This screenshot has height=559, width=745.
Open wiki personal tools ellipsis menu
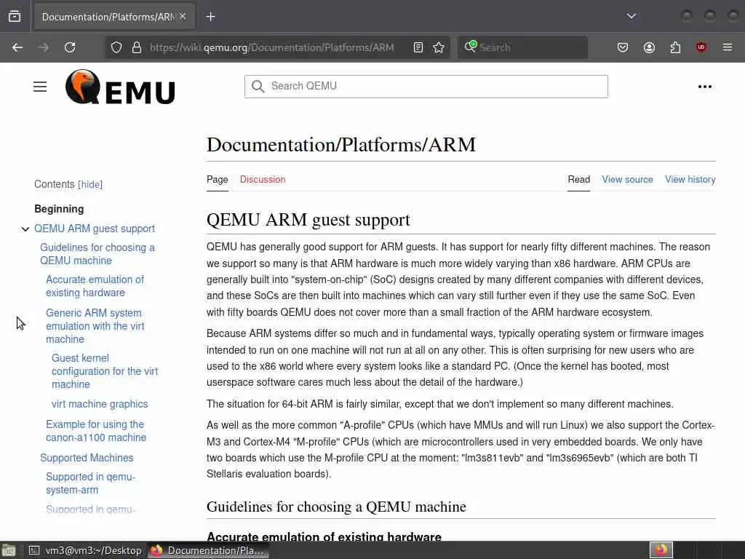click(x=704, y=87)
